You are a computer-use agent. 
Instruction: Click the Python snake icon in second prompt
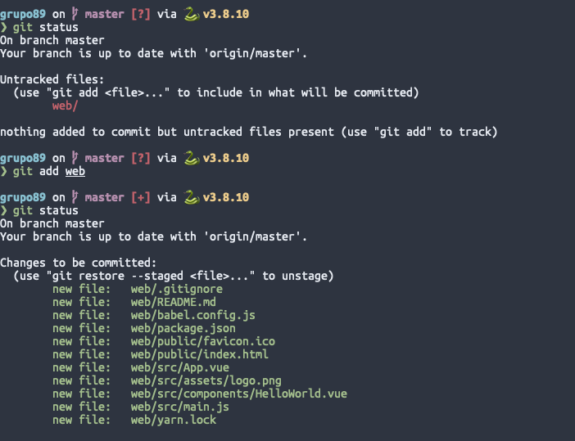pyautogui.click(x=192, y=158)
